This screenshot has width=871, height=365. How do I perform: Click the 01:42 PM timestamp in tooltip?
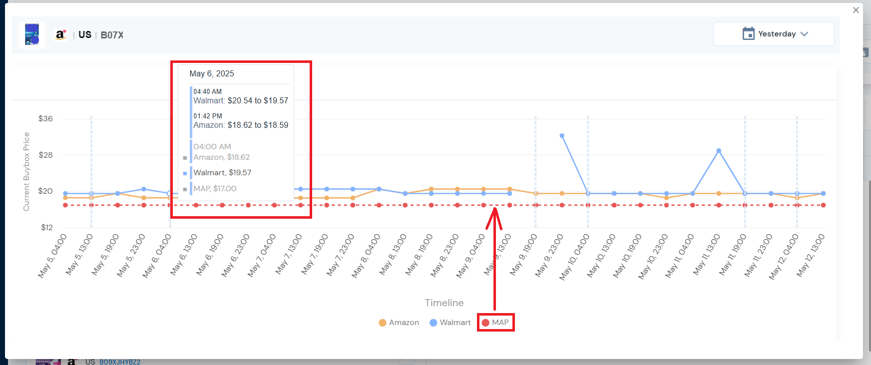[x=208, y=116]
